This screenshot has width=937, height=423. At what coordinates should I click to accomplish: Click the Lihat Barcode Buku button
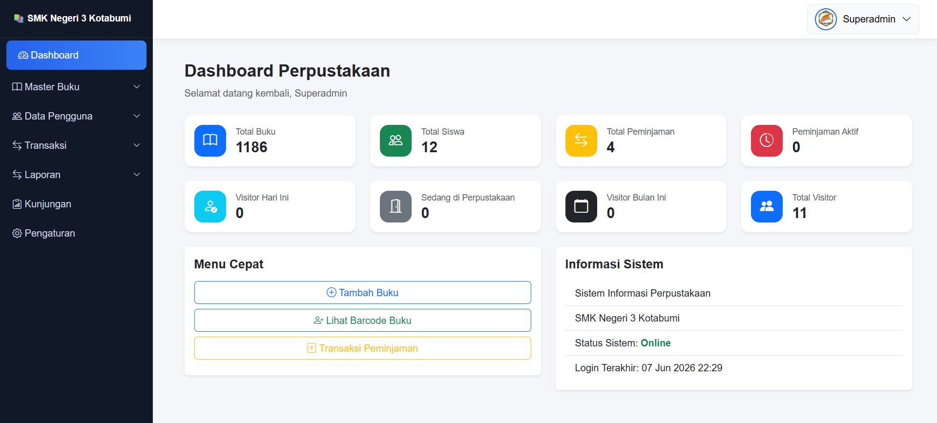tap(362, 320)
